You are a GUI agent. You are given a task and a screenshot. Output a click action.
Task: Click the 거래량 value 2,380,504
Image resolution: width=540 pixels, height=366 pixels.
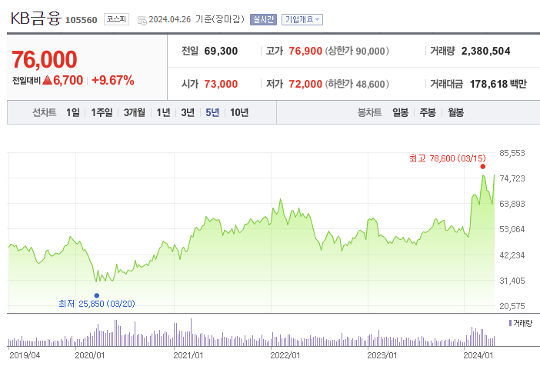tap(485, 51)
